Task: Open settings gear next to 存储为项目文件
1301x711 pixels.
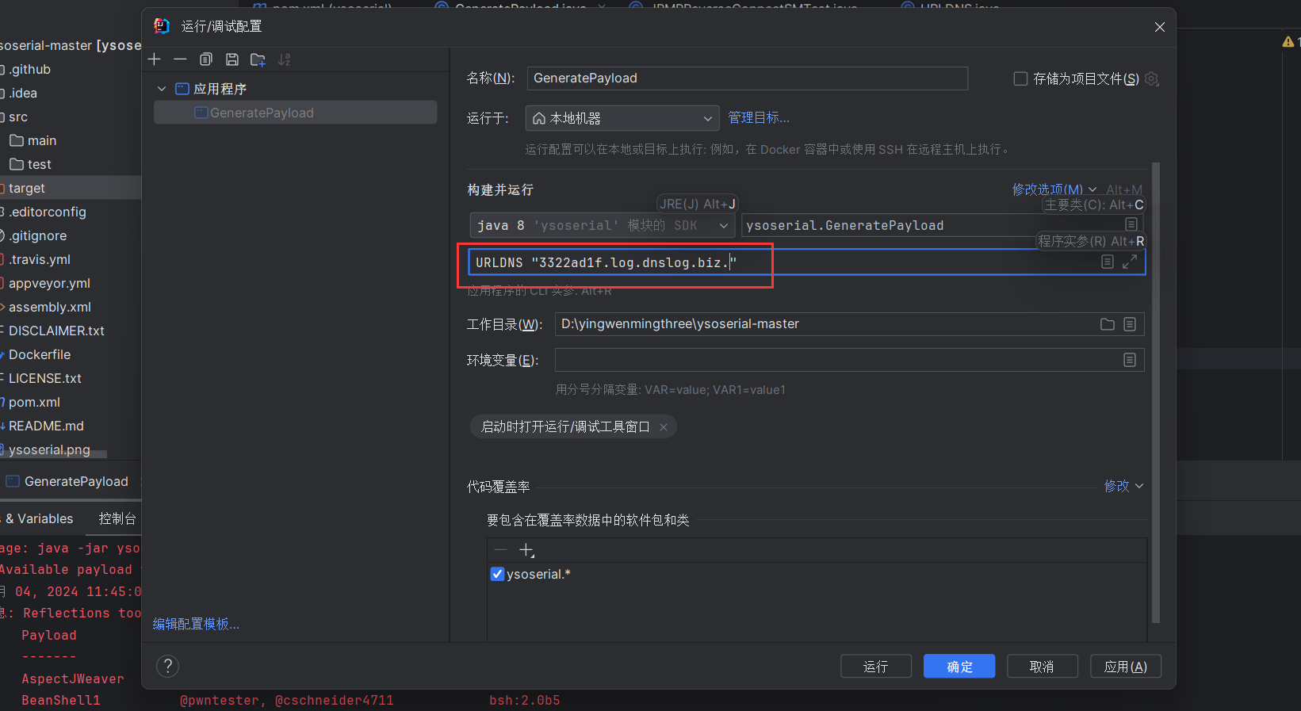Action: (1152, 78)
